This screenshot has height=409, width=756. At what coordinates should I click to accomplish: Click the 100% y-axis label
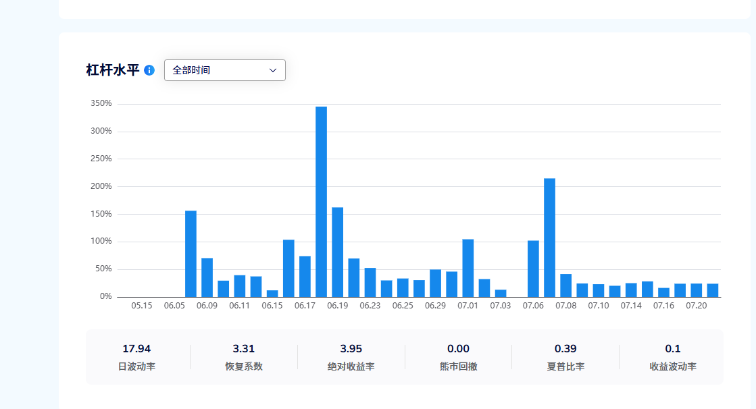click(101, 242)
